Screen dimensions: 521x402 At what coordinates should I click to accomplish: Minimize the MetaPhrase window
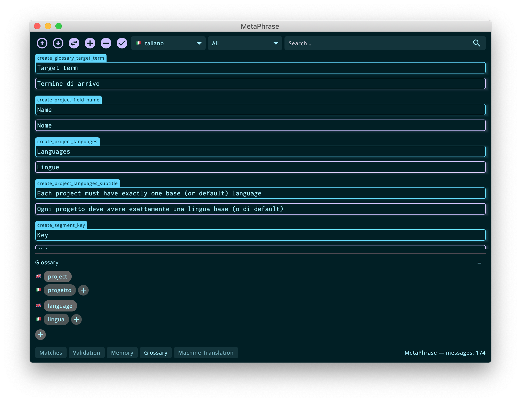pyautogui.click(x=48, y=26)
